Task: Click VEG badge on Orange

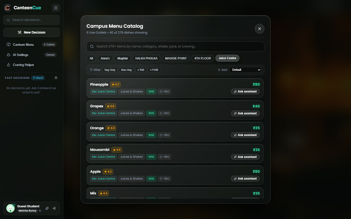Action: (151, 135)
